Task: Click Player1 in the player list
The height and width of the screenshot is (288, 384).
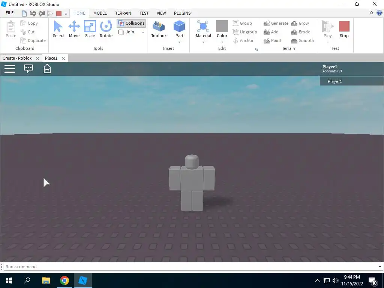Action: [352, 81]
